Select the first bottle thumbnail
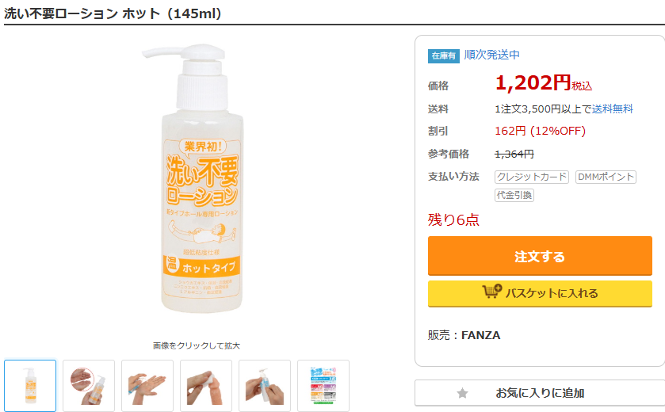665x412 pixels. 30,386
